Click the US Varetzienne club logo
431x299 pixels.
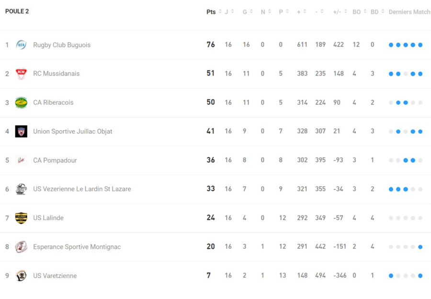point(21,276)
